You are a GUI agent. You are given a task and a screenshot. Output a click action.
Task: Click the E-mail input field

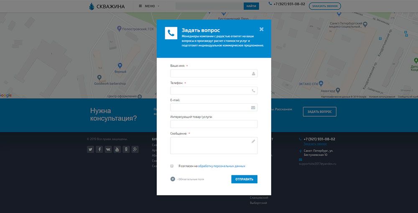pyautogui.click(x=214, y=108)
